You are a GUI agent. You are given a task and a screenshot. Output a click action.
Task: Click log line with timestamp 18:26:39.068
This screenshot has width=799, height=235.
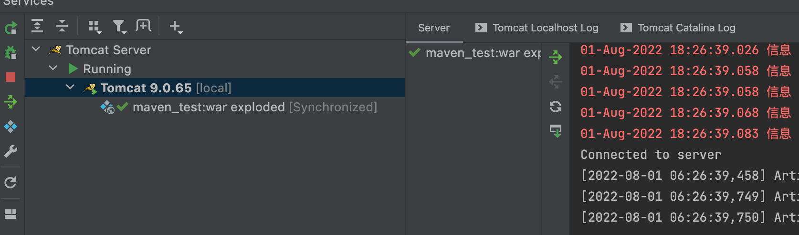click(x=686, y=113)
